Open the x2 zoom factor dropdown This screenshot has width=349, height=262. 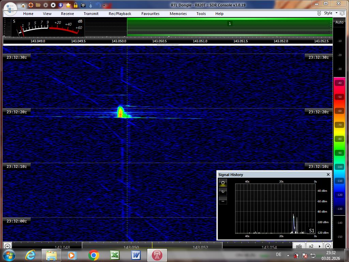(315, 246)
